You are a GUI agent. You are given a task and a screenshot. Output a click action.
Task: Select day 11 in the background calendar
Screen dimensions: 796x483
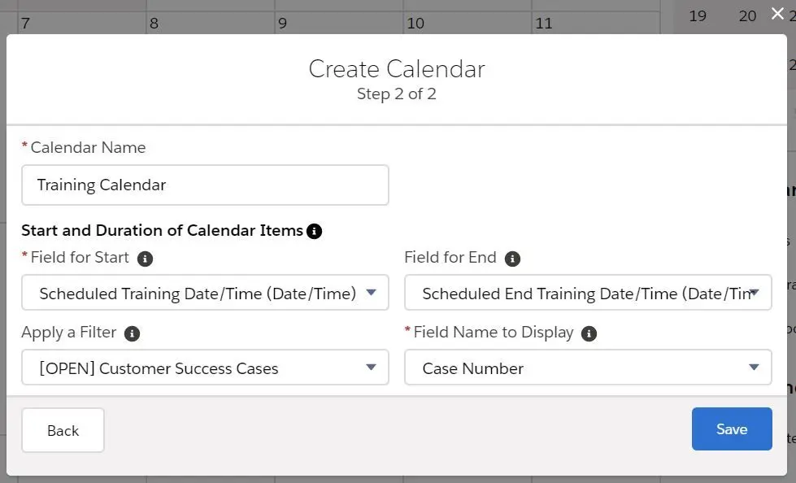(544, 24)
